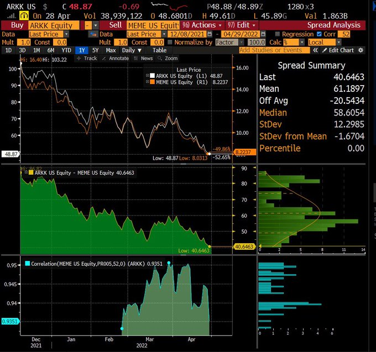Screen dimensions: 376x352
Task: Open chart settings gear icon
Action: (x=361, y=50)
